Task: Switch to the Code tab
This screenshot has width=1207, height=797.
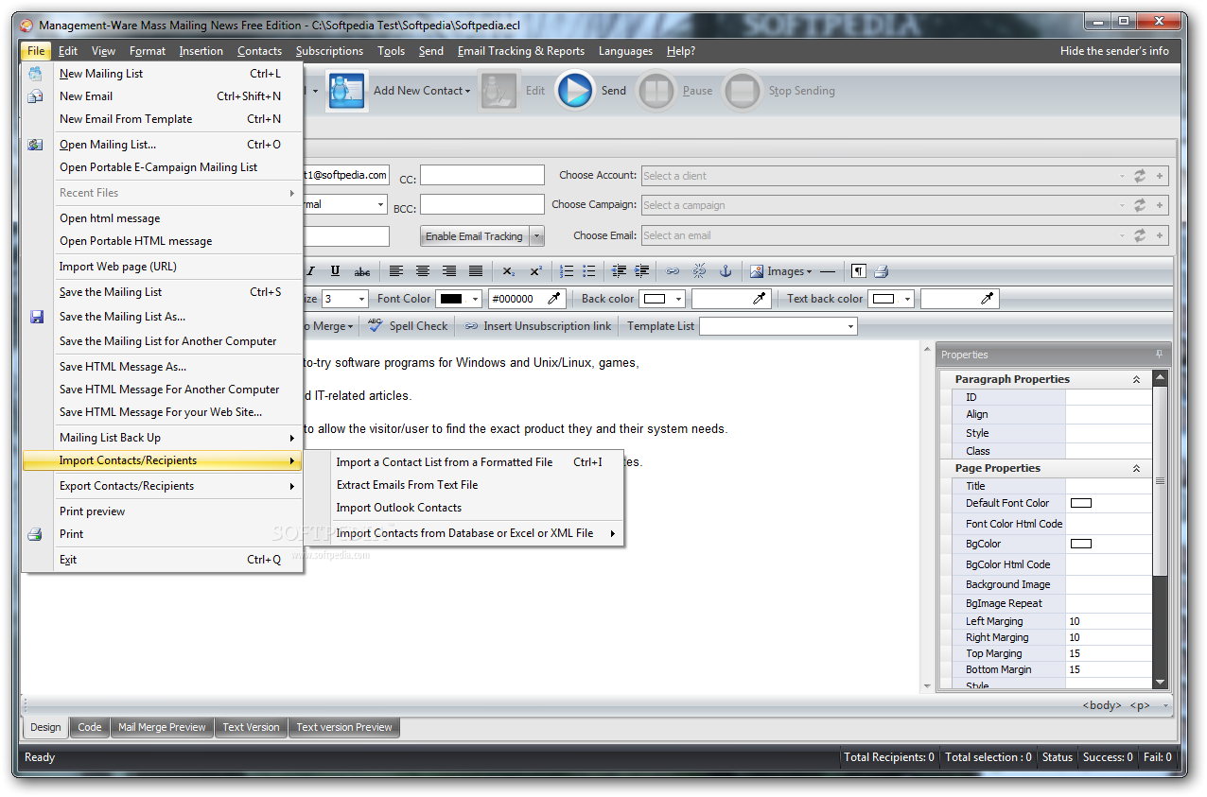Action: pyautogui.click(x=90, y=727)
